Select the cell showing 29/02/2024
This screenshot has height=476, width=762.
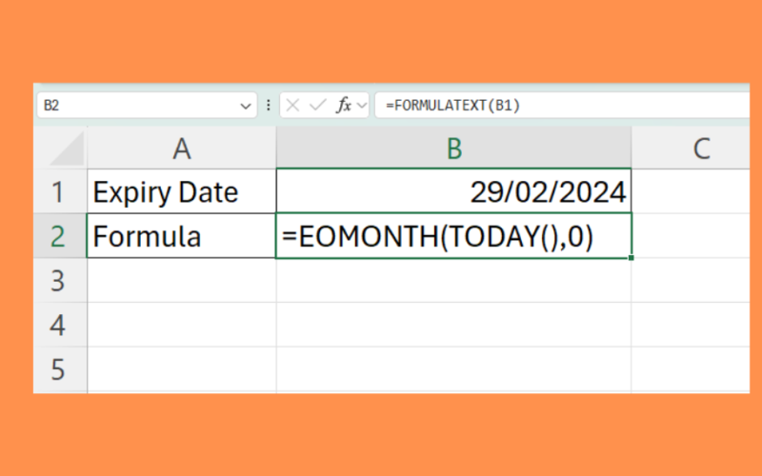tap(453, 192)
